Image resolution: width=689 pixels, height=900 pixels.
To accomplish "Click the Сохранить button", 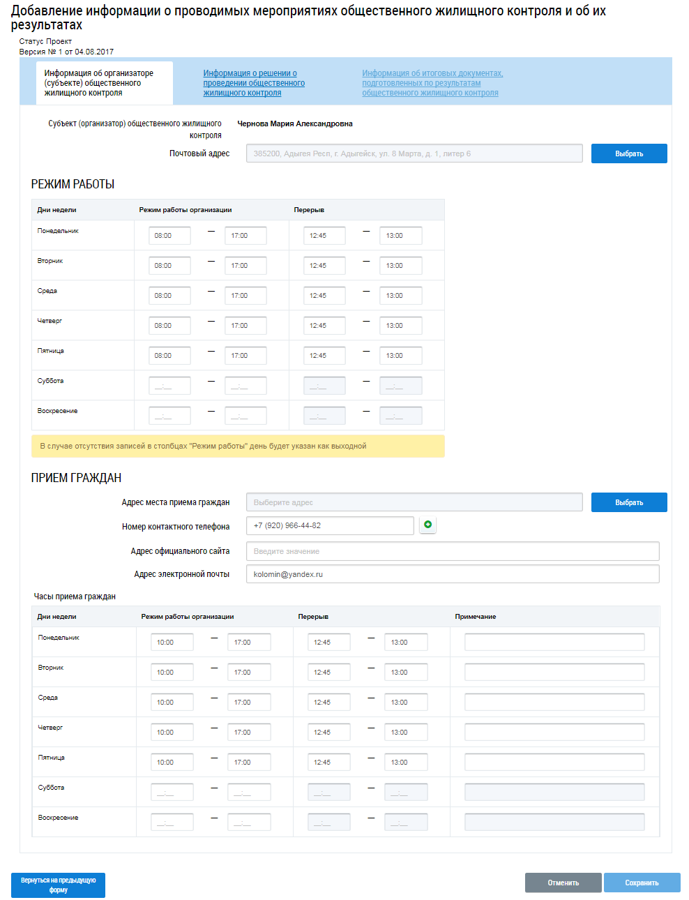I will pos(642,883).
